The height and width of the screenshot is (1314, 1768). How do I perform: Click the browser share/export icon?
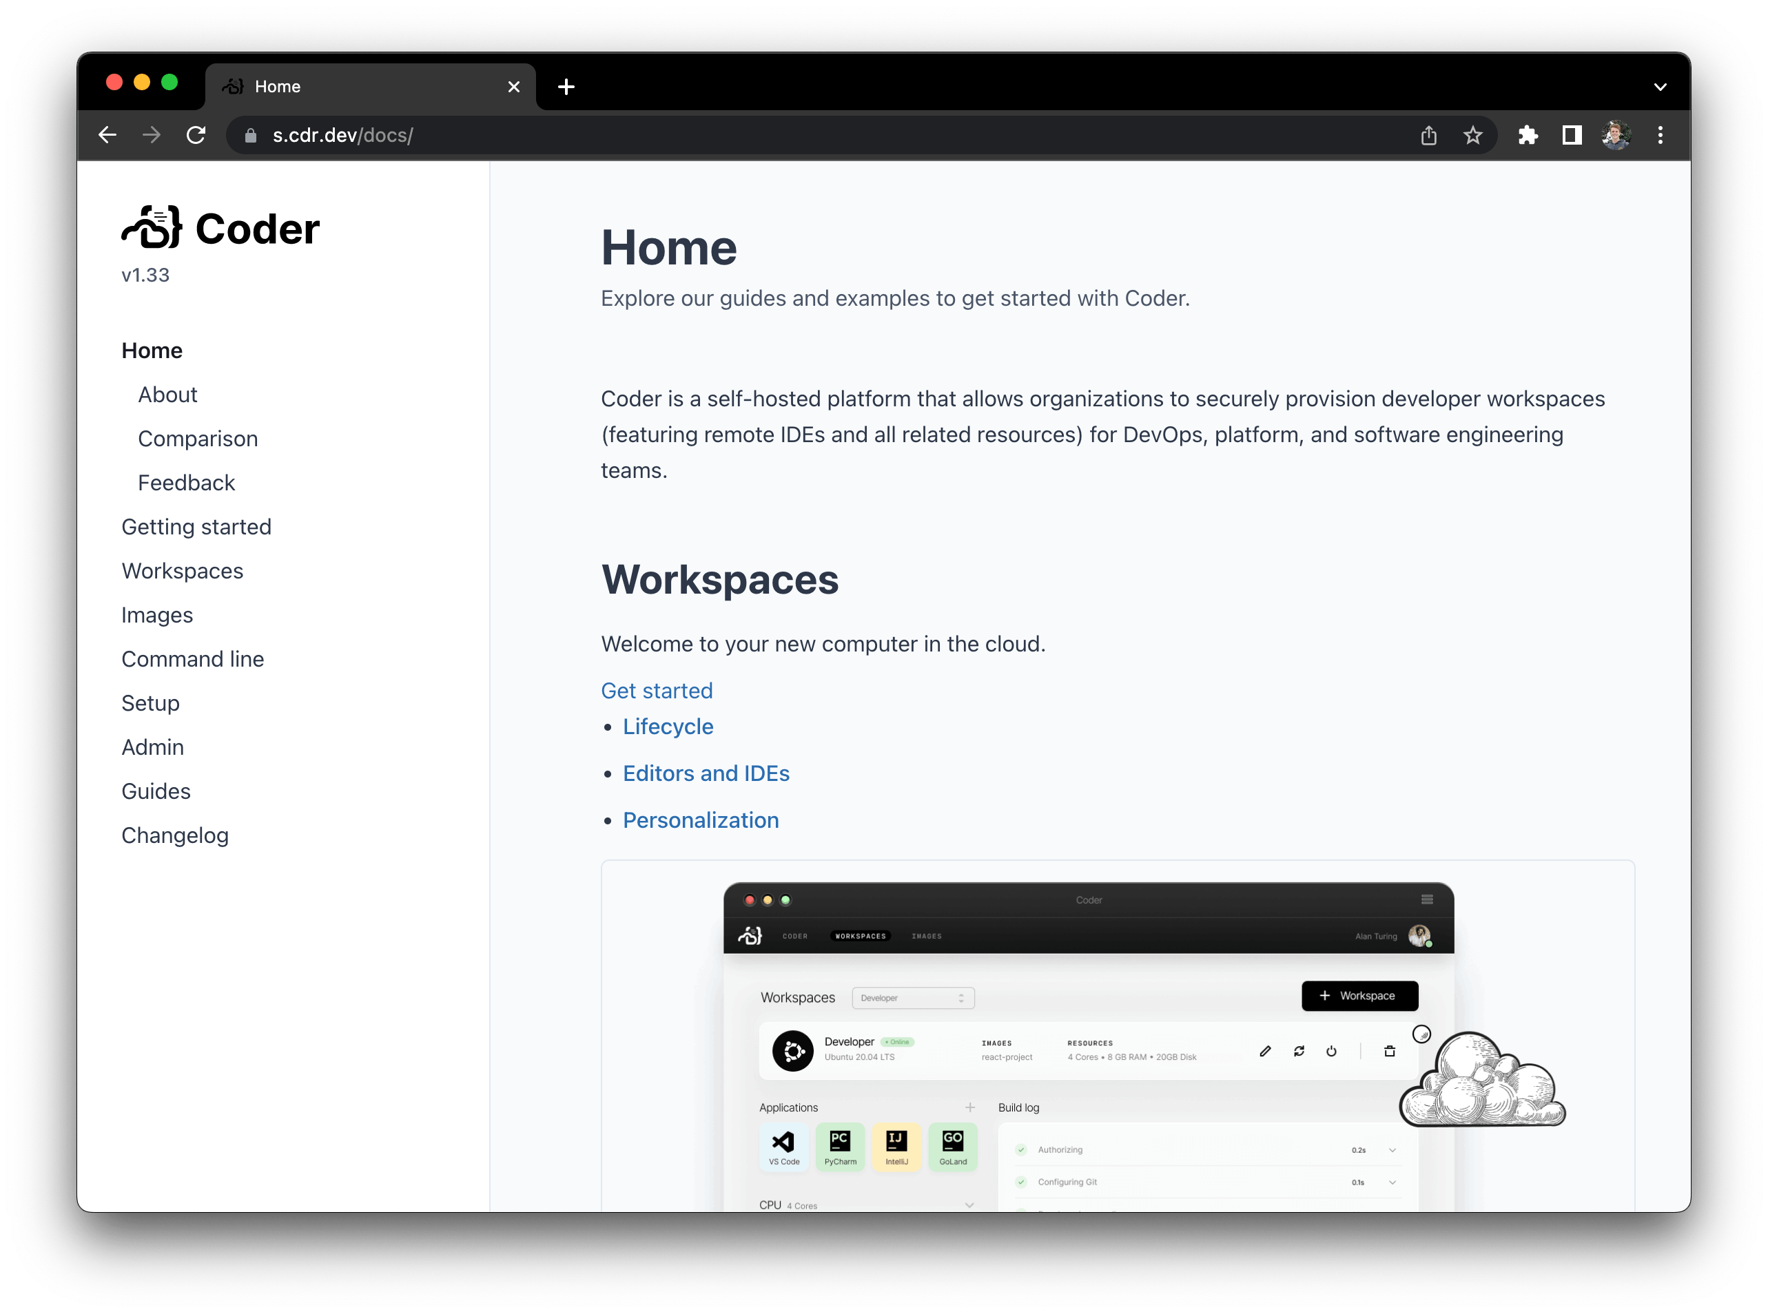[x=1430, y=134]
